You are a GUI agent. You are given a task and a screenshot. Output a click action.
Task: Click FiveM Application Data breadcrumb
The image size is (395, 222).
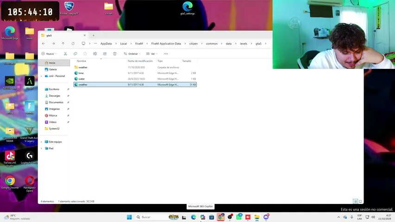tap(166, 43)
